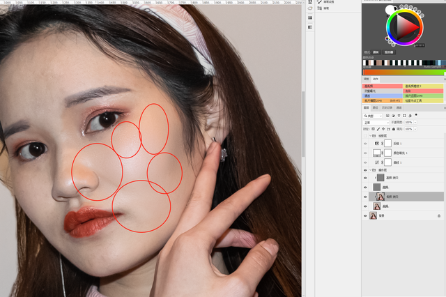The width and height of the screenshot is (446, 297).
Task: Switch to the history panel tab
Action: click(x=387, y=107)
